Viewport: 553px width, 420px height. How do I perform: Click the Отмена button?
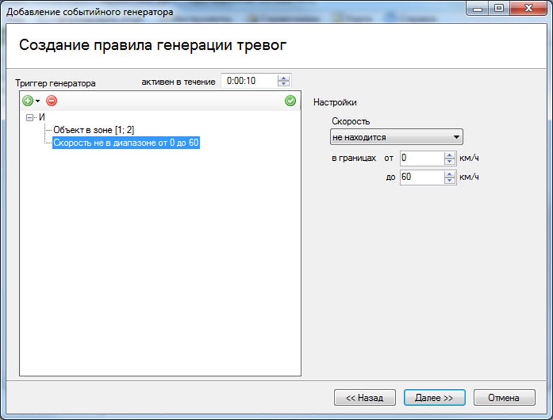tap(503, 397)
